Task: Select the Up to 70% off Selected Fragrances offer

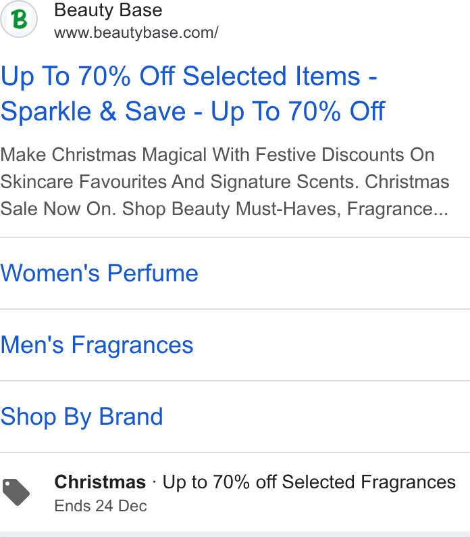Action: (309, 482)
